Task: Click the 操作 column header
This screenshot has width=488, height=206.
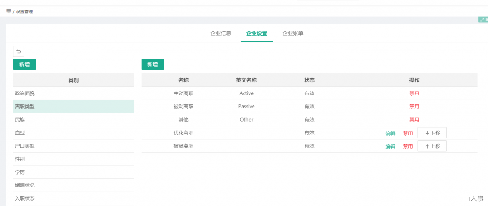Action: (414, 80)
